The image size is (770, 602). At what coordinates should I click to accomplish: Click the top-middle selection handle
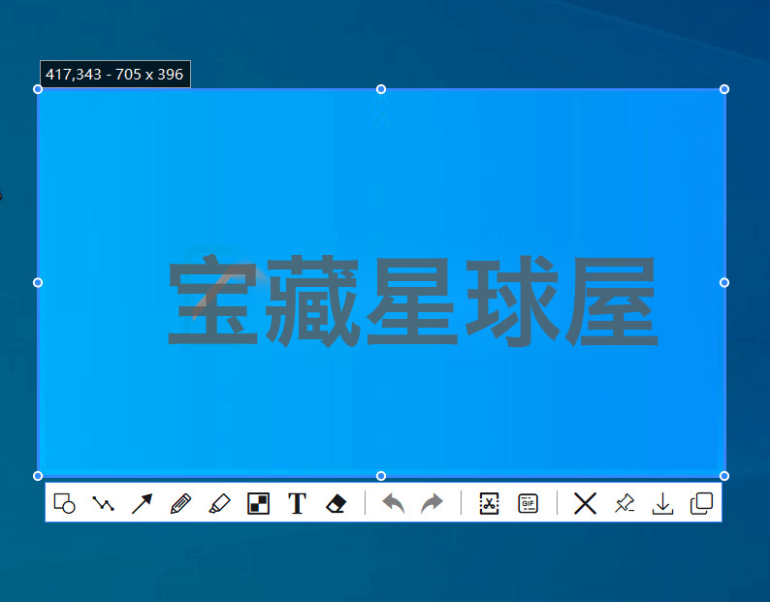click(381, 89)
